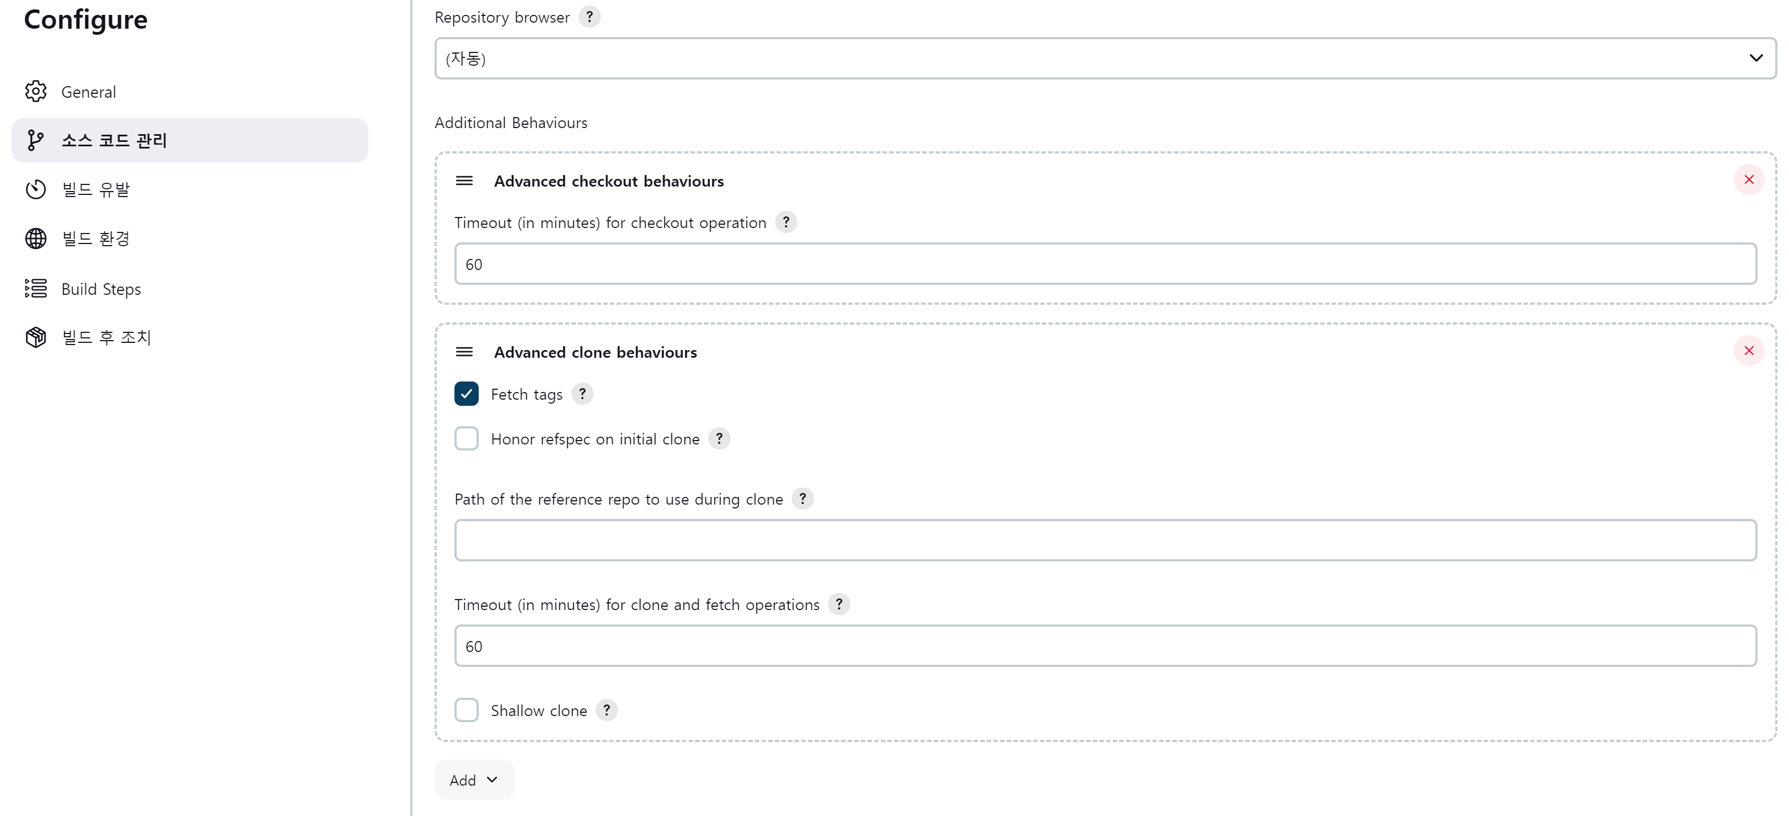Click drag handle of Advanced checkout behaviours
Image resolution: width=1789 pixels, height=816 pixels.
[464, 181]
